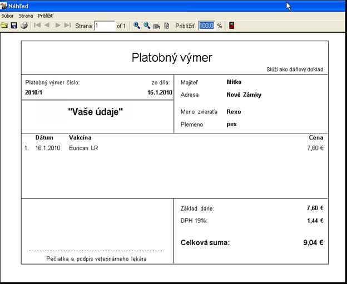Click the zoom out magnifier icon

147,26
